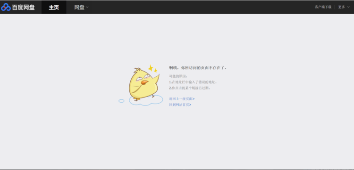354x170 pixels.
Task: Click the 1.在地址栏中输入了错误的地址 line
Action: click(x=193, y=82)
